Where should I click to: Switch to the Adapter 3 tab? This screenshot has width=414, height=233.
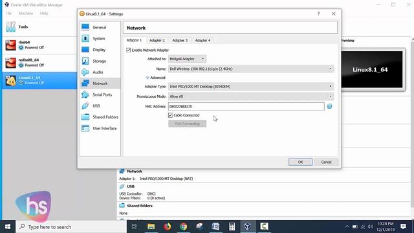180,40
